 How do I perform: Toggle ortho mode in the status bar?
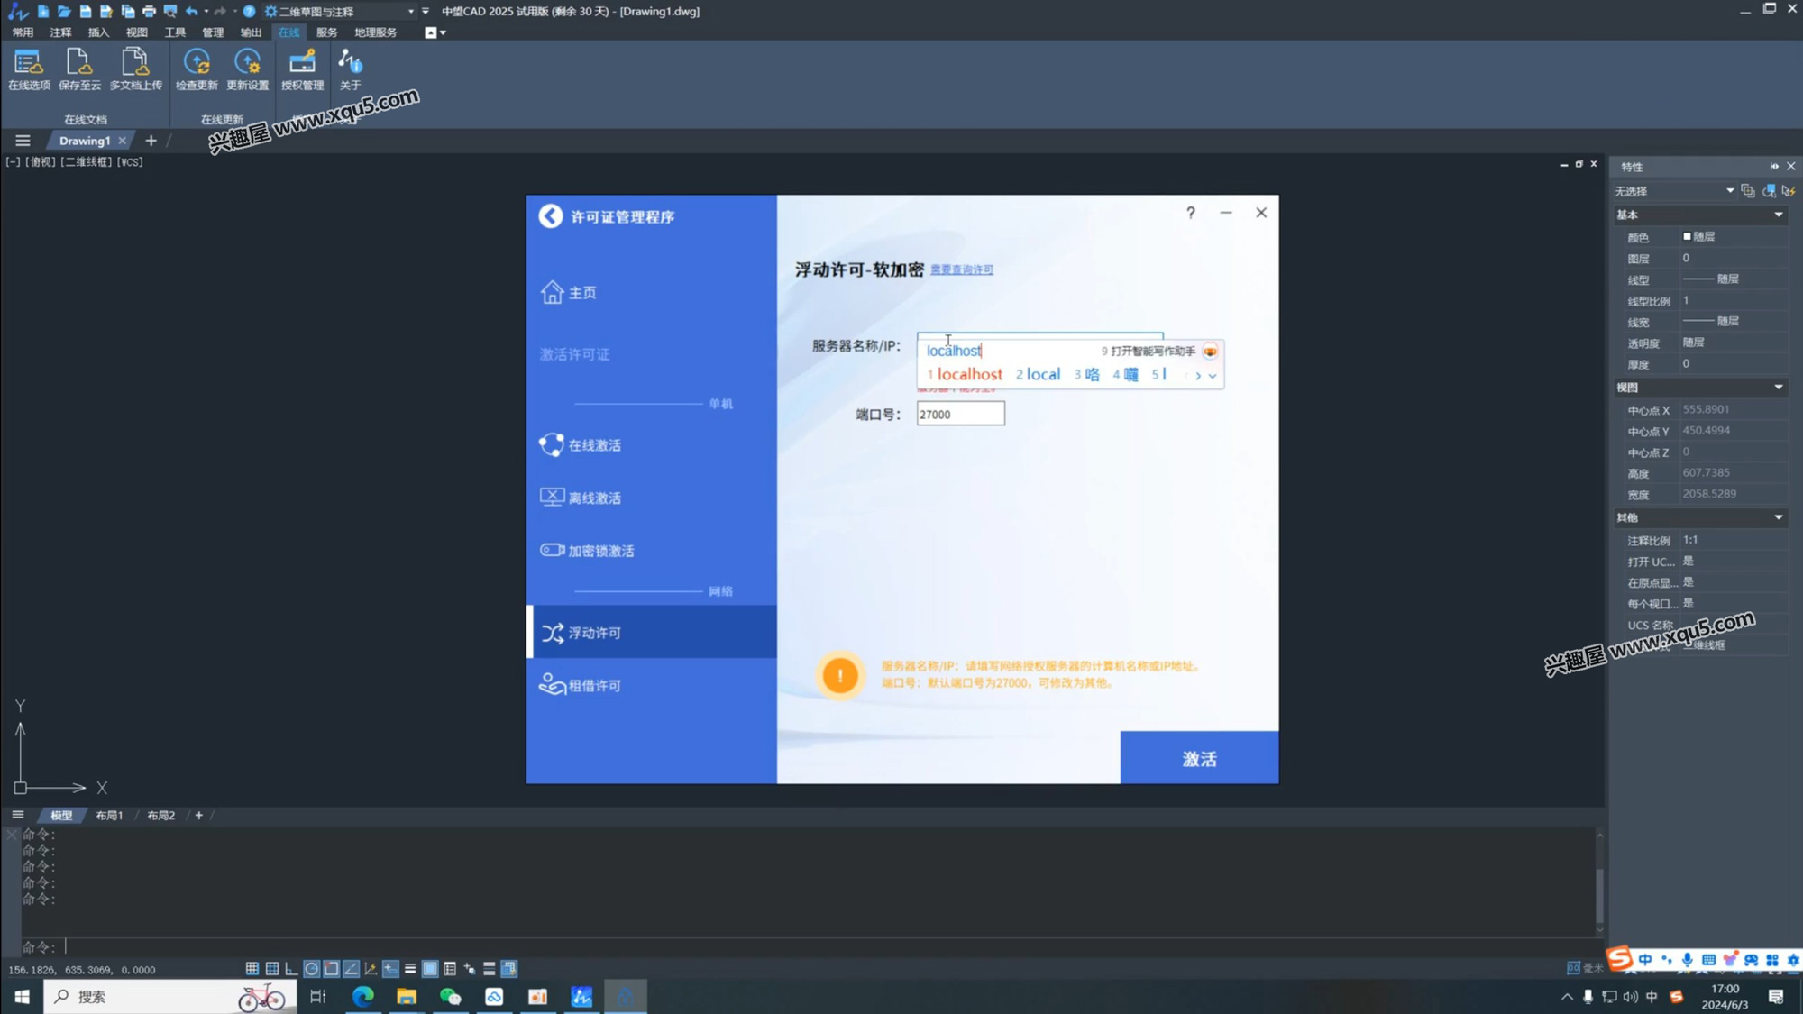point(291,968)
